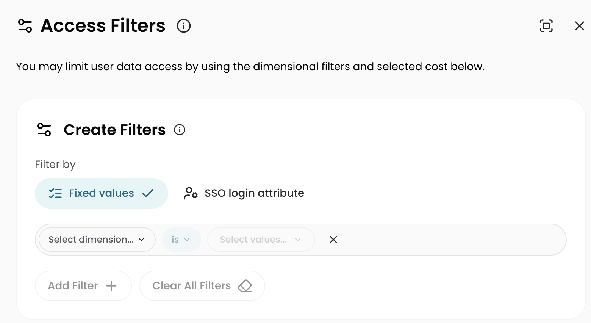Open the Select values dropdown

pos(261,240)
